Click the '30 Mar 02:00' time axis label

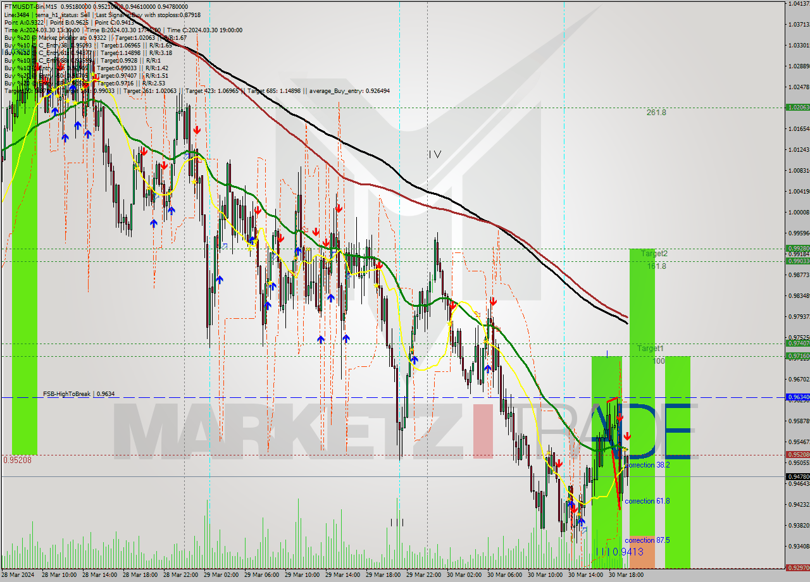pos(465,575)
